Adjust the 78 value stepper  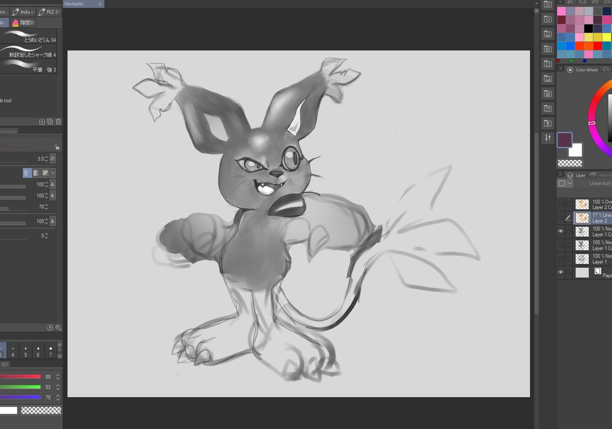(x=46, y=207)
